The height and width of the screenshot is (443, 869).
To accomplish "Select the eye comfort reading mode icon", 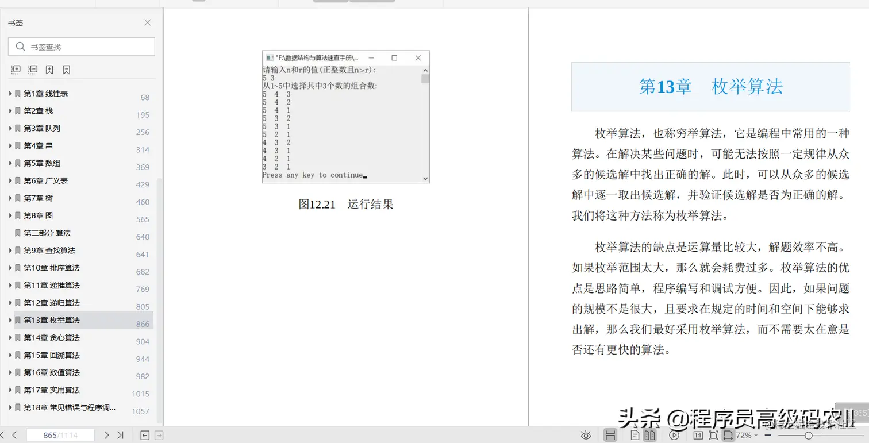I will (x=586, y=434).
